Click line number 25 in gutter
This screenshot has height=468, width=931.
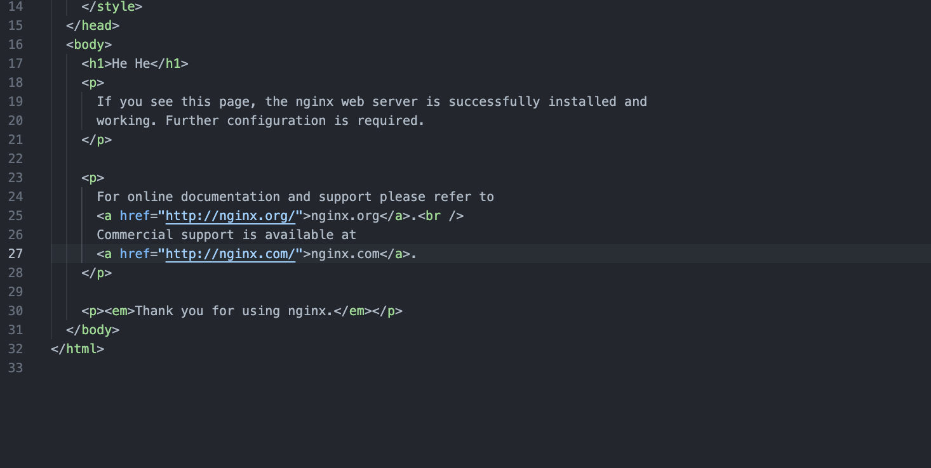click(x=15, y=216)
